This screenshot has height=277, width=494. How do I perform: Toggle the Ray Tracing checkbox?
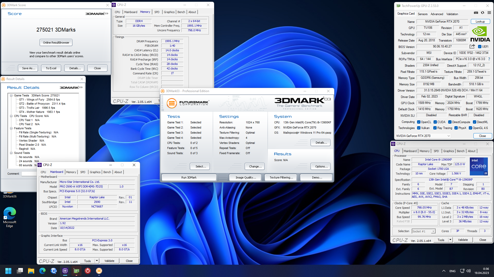pos(435,128)
